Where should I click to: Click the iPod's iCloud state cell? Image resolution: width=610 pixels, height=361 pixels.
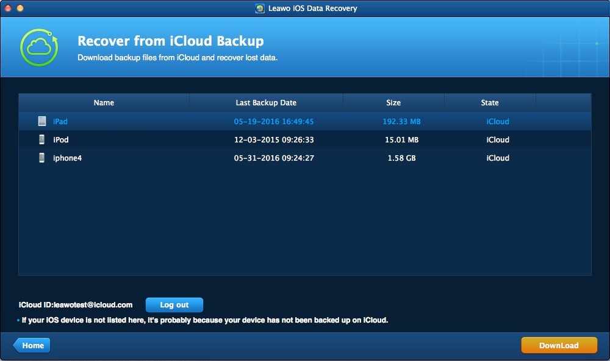[x=497, y=139]
